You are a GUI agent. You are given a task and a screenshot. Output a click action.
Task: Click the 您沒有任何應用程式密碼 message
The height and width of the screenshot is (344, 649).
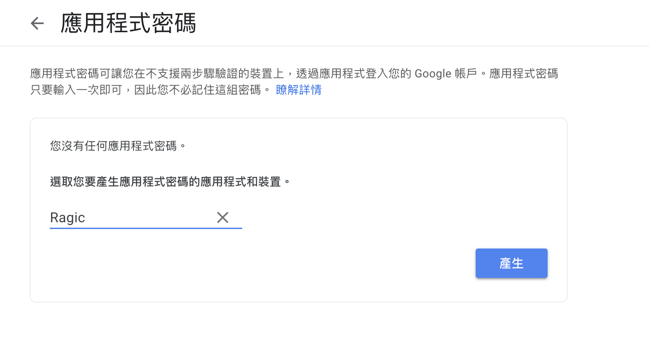[118, 146]
